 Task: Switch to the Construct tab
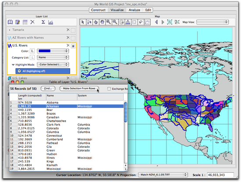click(98, 10)
